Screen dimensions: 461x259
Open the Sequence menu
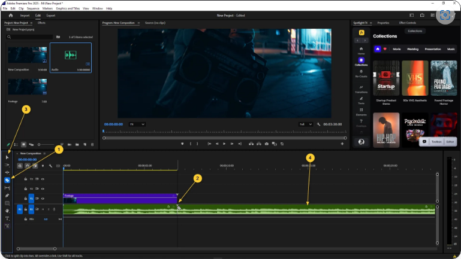tap(33, 8)
